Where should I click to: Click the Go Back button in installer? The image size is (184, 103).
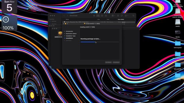click(x=108, y=62)
